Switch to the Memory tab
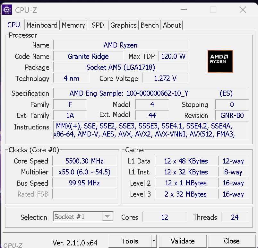 tap(73, 25)
